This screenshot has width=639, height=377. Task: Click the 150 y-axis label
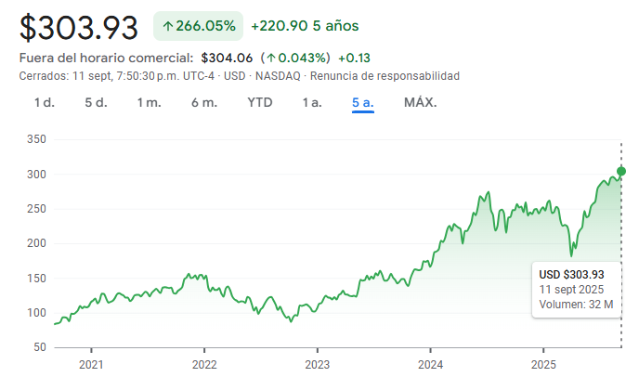click(x=36, y=279)
